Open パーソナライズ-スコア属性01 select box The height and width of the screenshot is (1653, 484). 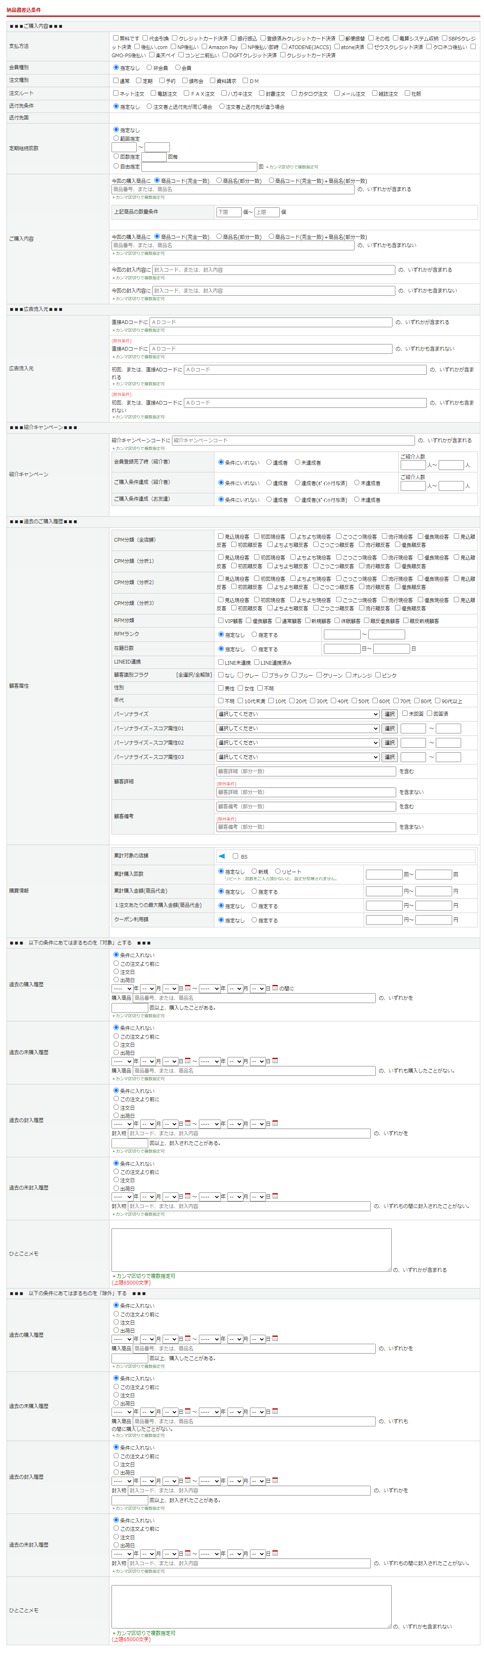pyautogui.click(x=298, y=728)
